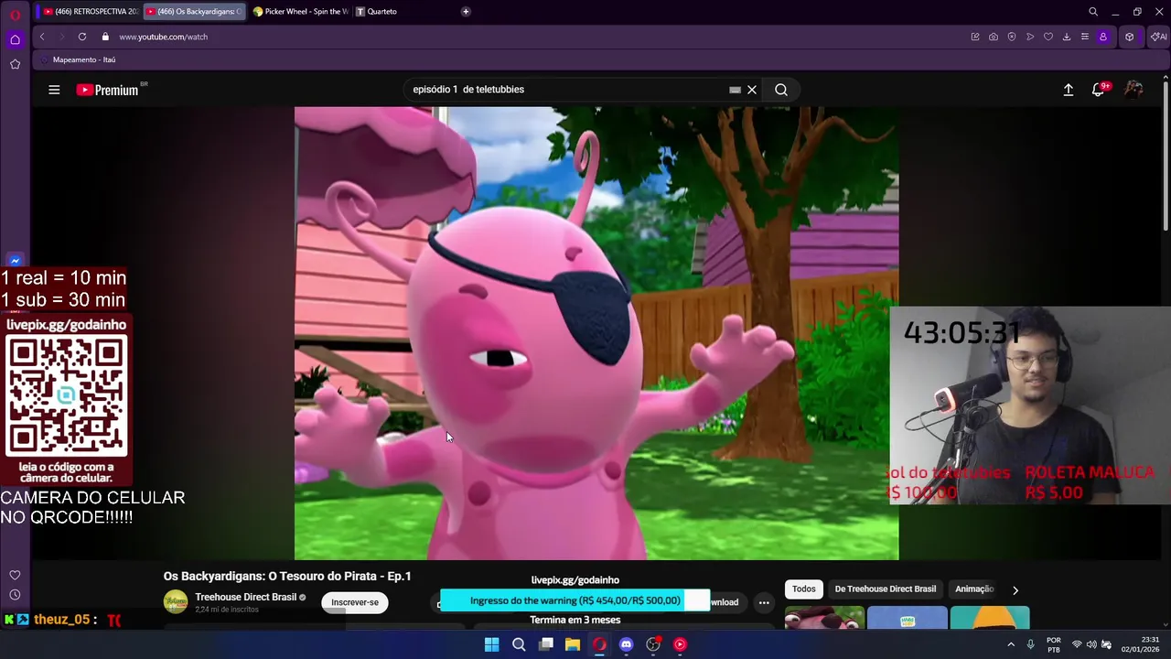View site security padlock info
The width and height of the screenshot is (1171, 659).
pos(105,37)
